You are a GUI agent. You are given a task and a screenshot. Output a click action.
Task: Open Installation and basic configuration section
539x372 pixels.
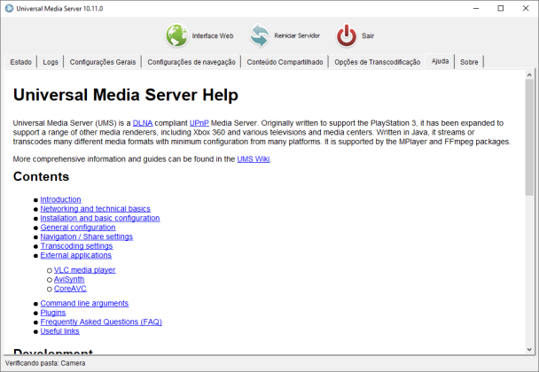pos(99,218)
